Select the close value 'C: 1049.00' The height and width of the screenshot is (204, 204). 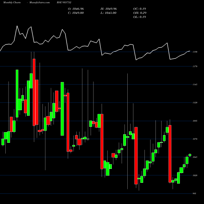coord(76,13)
